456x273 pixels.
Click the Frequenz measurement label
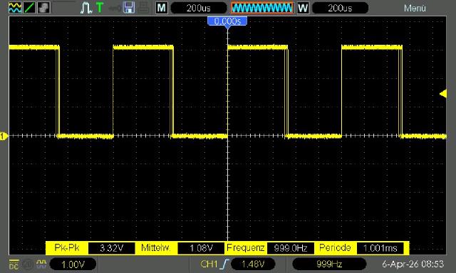[245, 247]
